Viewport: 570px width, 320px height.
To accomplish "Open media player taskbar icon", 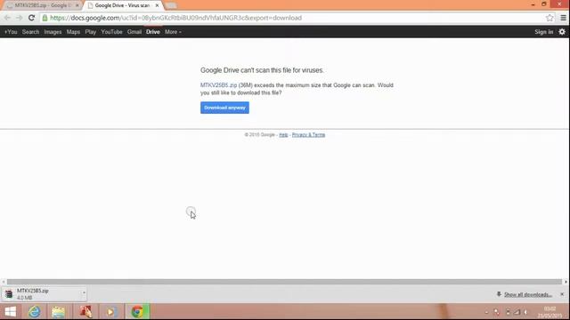I will 110,312.
